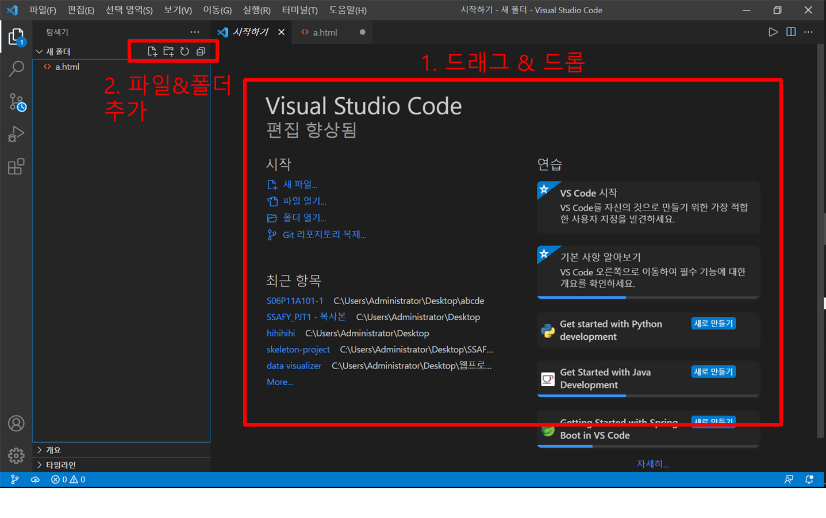Open recent item S06P11A101-1
The image size is (826, 518).
coord(295,301)
